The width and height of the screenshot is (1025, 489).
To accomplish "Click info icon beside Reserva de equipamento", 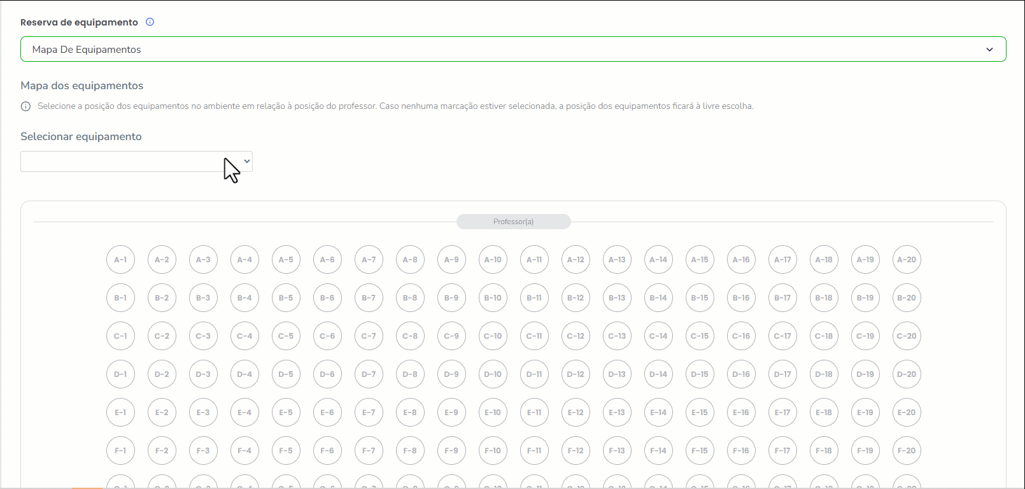I will pos(150,22).
